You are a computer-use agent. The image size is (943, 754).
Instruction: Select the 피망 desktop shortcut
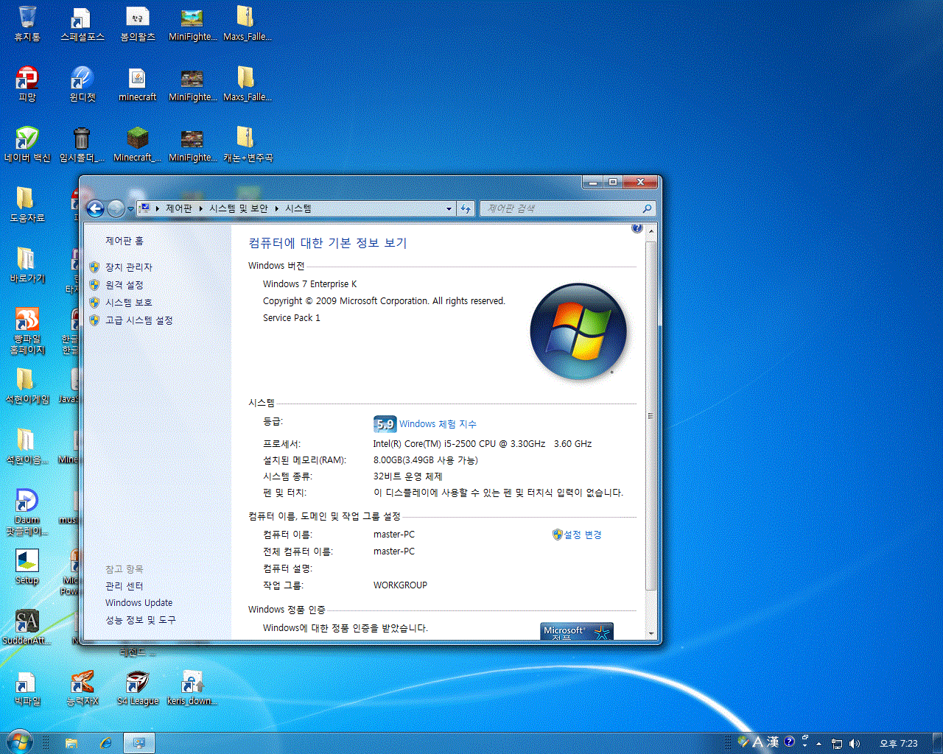pos(27,84)
